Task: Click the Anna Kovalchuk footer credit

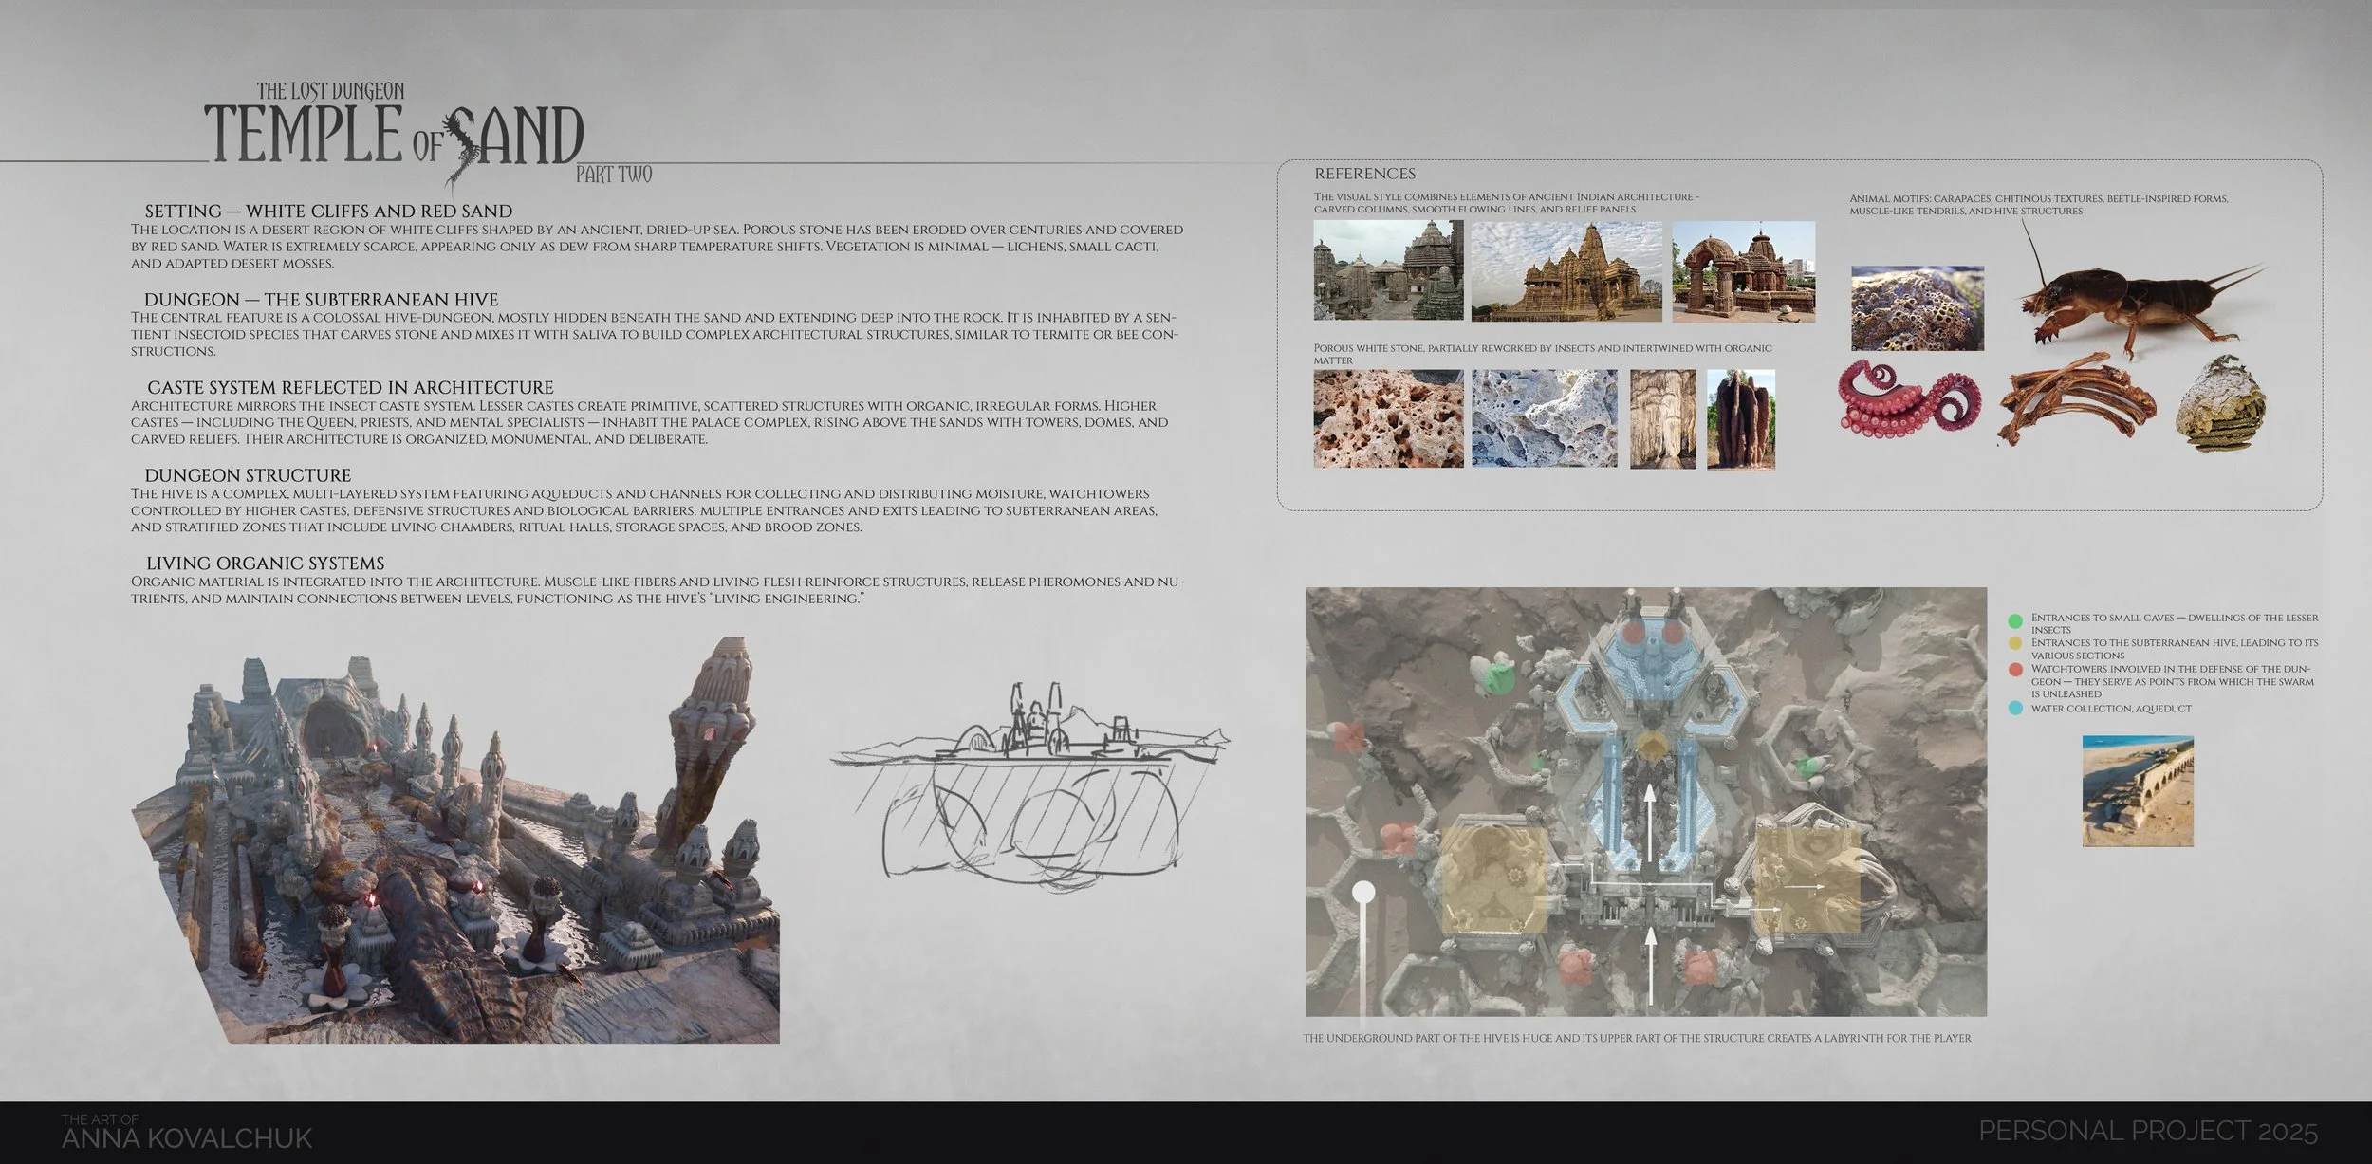Action: click(186, 1136)
